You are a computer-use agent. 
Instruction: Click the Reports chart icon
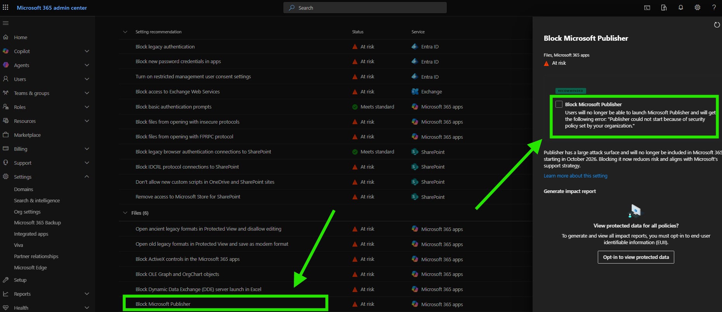point(5,294)
